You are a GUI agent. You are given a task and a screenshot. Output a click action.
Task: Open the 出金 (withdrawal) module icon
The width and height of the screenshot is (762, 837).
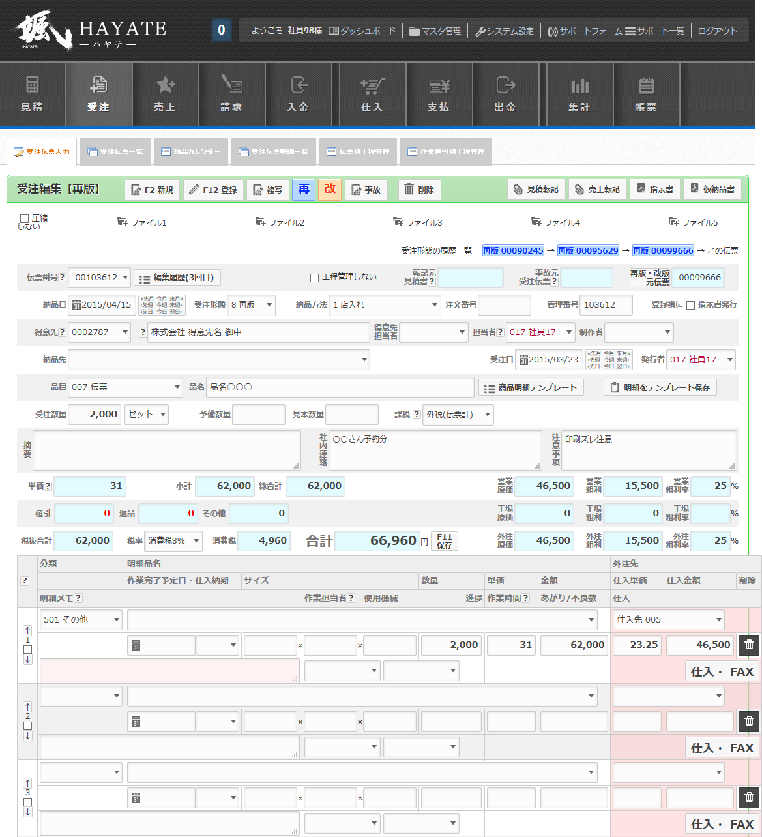point(505,95)
